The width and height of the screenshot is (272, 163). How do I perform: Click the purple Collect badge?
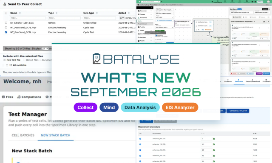tap(85, 107)
